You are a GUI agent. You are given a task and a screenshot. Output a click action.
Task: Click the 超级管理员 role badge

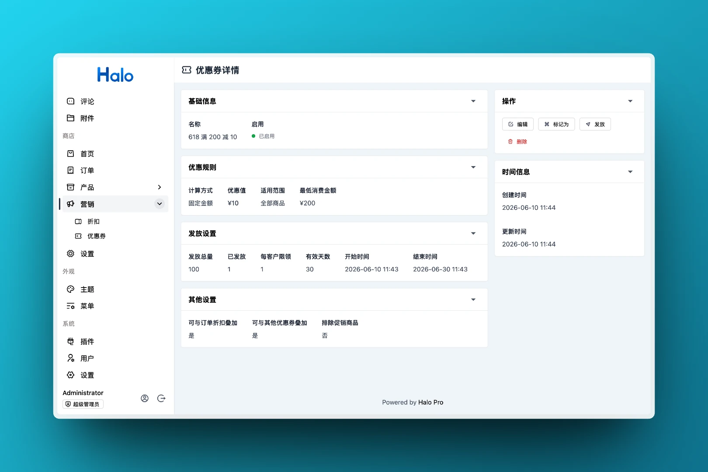[83, 404]
